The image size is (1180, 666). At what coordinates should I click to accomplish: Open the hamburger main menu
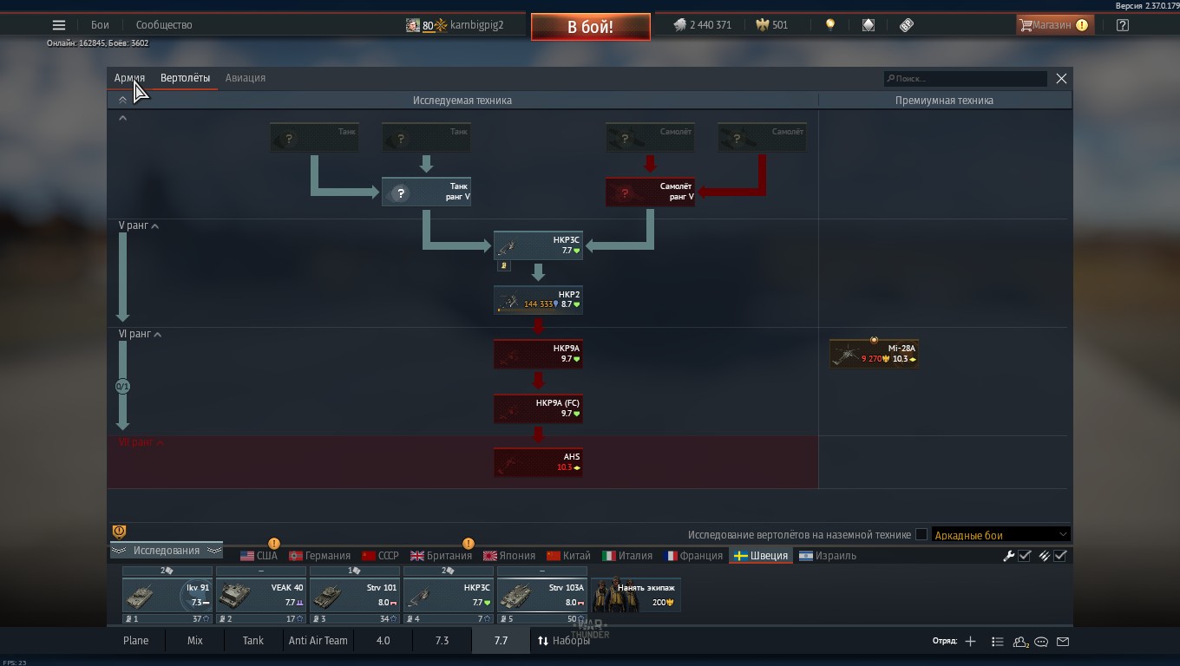[x=59, y=25]
